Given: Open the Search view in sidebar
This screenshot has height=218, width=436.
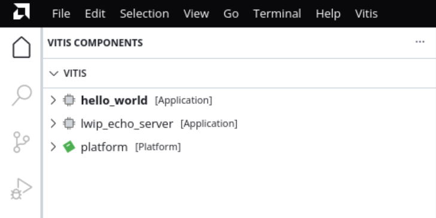Looking at the screenshot, I should coord(22,95).
